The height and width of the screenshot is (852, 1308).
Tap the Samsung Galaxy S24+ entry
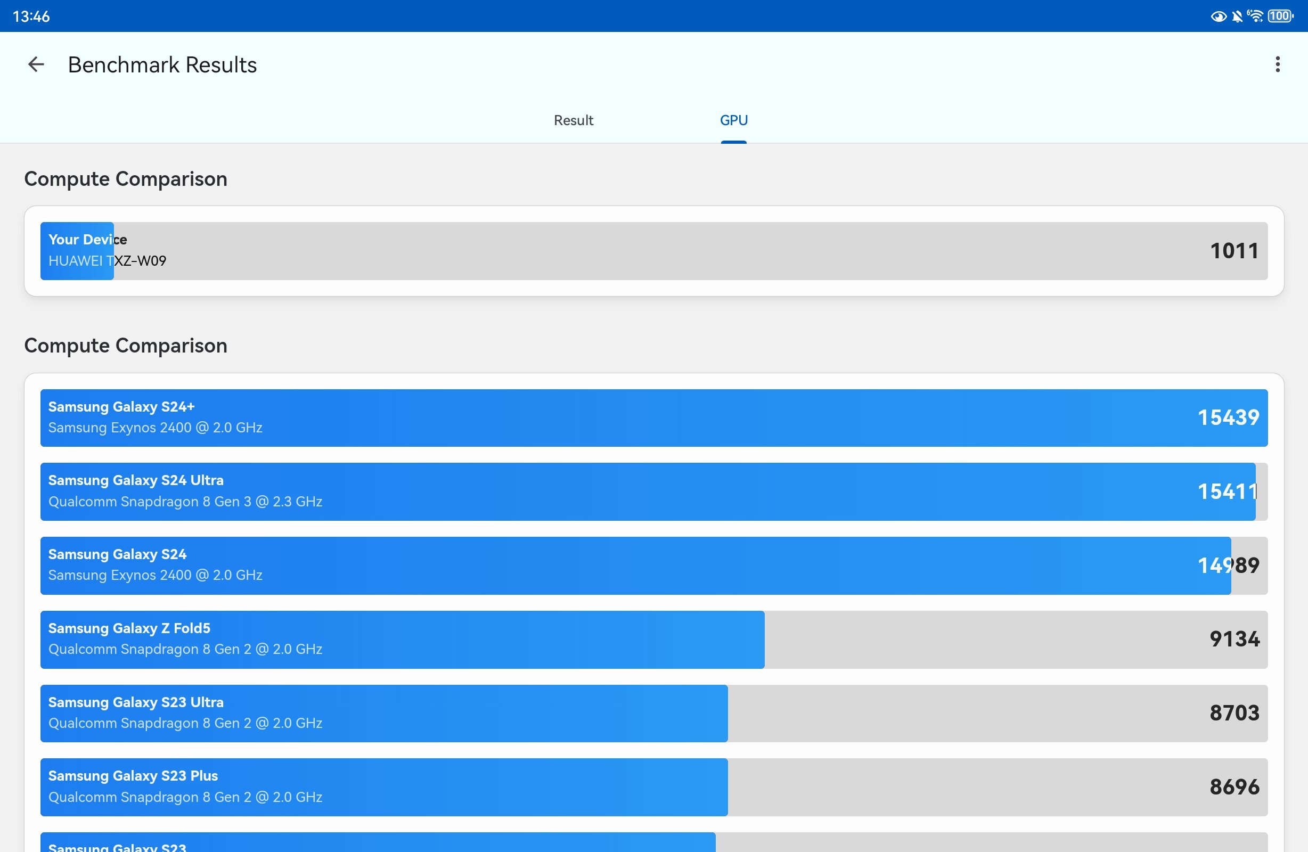(x=654, y=418)
